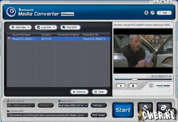Stop the preview playback
The image size is (178, 122).
pyautogui.click(x=133, y=86)
